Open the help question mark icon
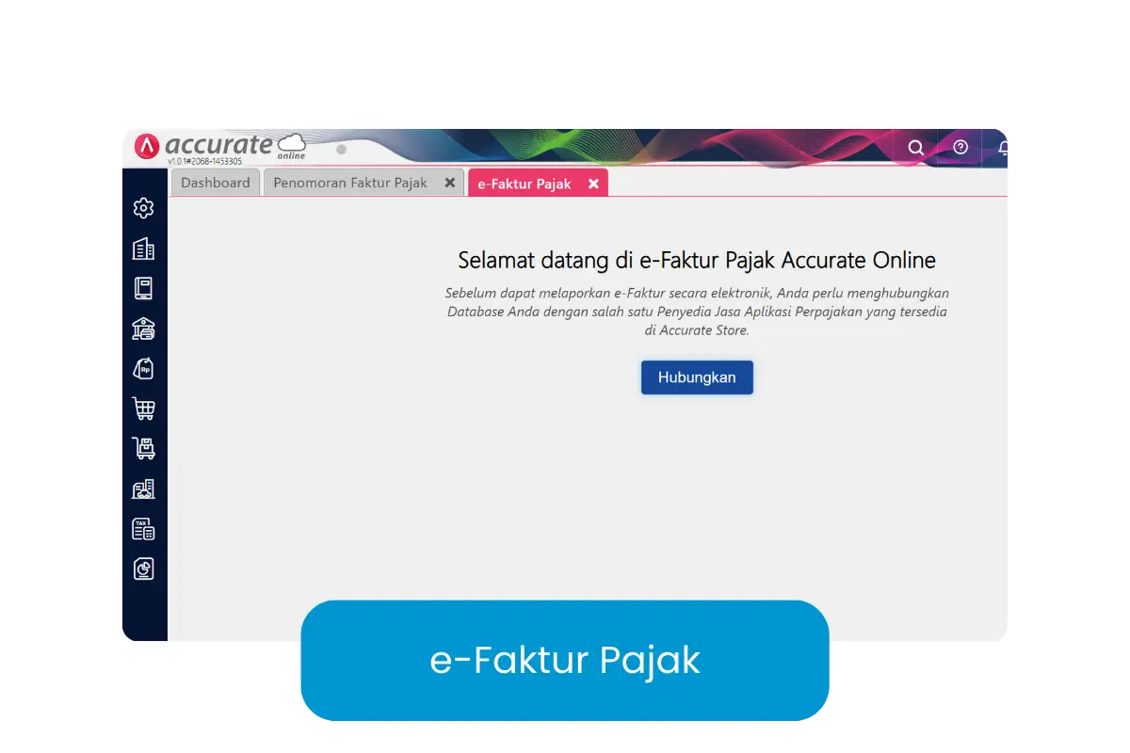1130x753 pixels. click(960, 147)
